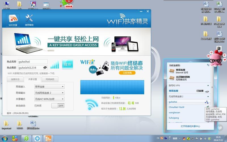Click the 立即抢购 orange button
Screen dimensions: 227x142
pyautogui.click(x=127, y=73)
